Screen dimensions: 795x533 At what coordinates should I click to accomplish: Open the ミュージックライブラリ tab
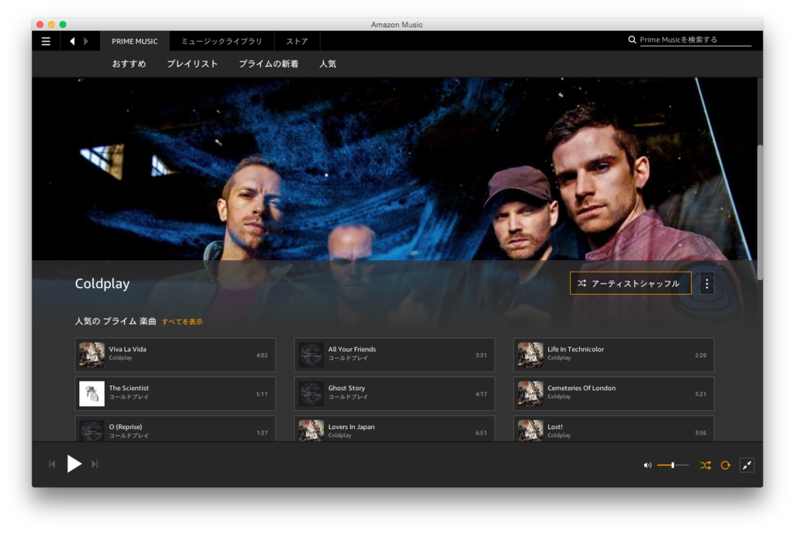pyautogui.click(x=221, y=41)
